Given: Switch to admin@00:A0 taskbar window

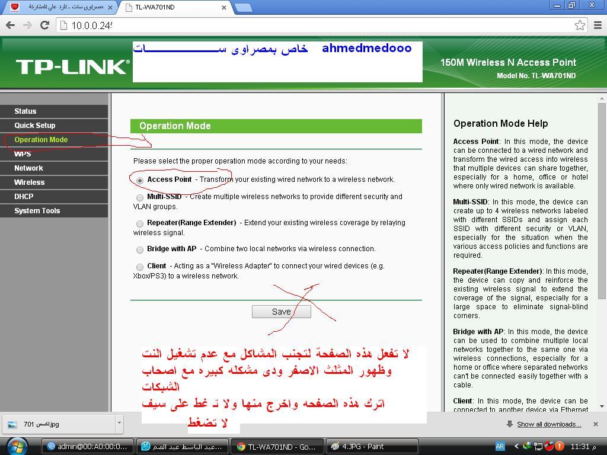Looking at the screenshot, I should 88,447.
